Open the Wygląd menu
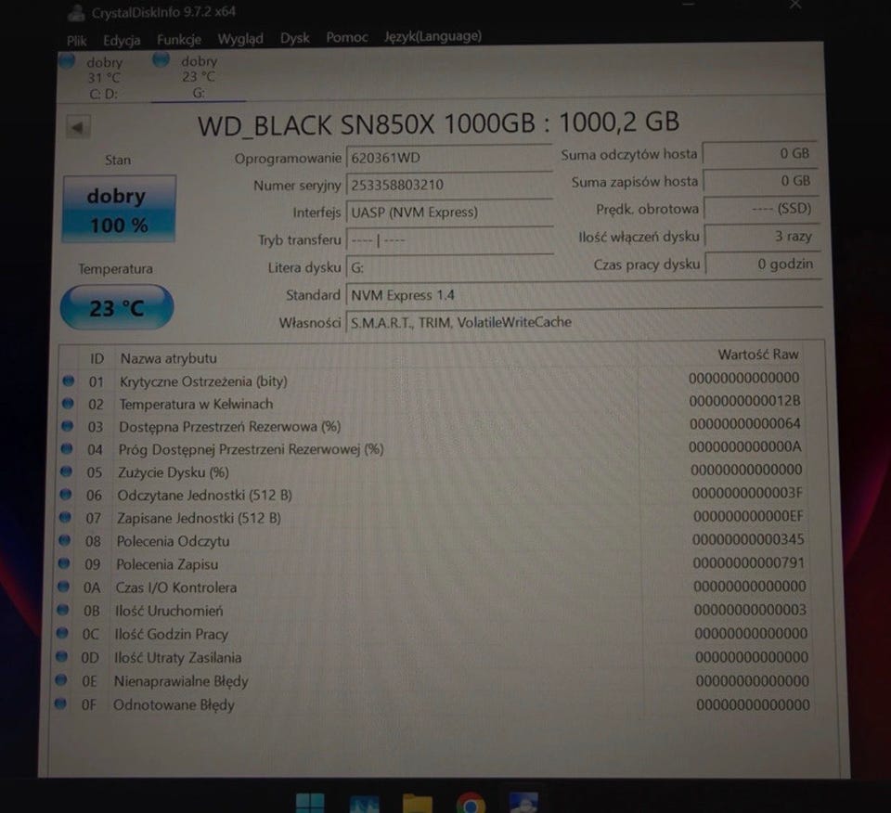This screenshot has height=813, width=891. point(240,39)
